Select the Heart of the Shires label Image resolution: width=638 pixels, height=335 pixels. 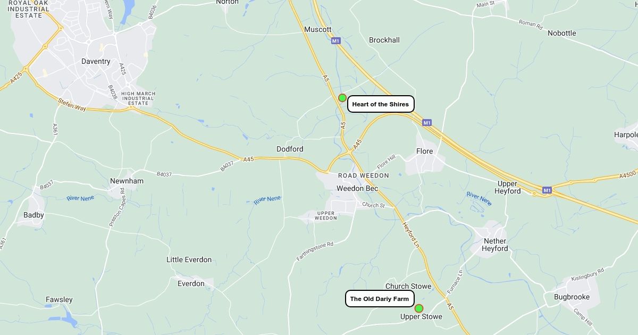(381, 104)
